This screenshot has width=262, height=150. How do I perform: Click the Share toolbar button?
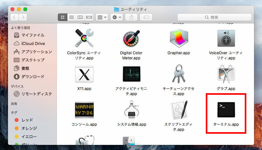pos(132,17)
